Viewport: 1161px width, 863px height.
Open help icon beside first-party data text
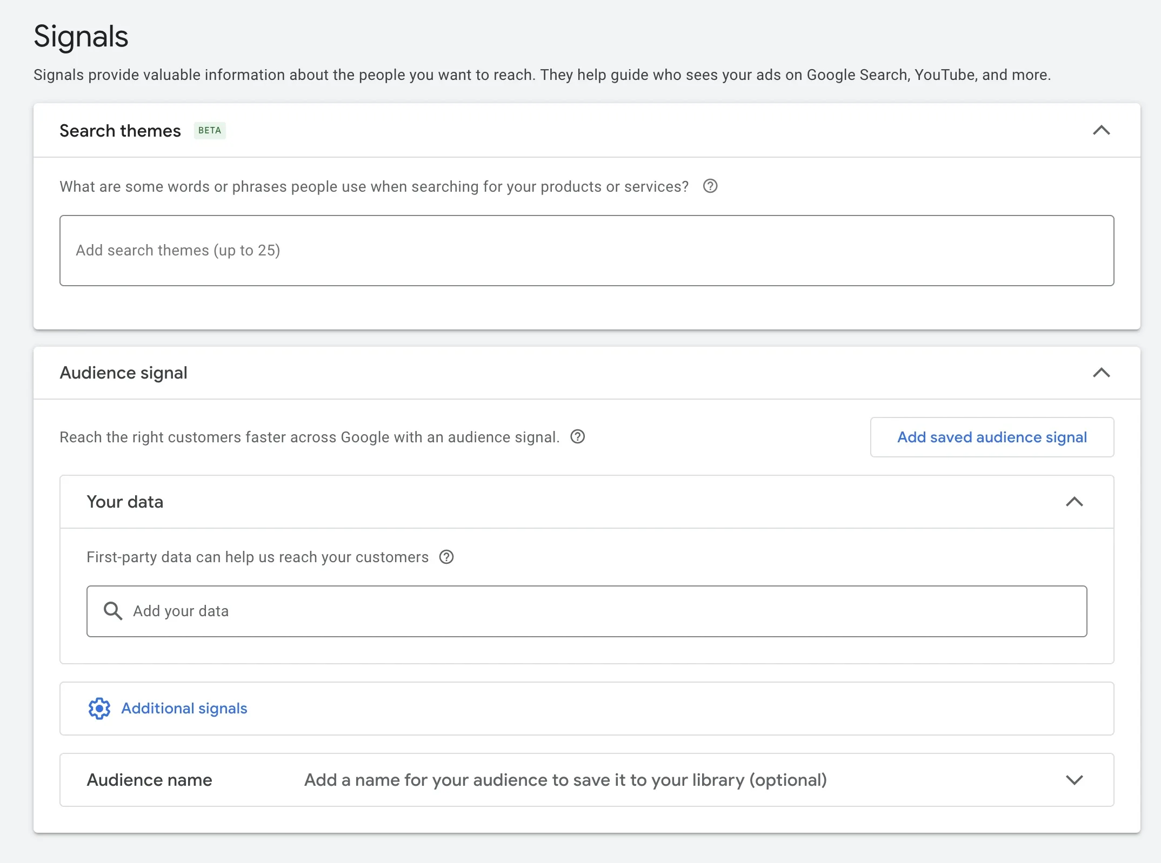[446, 557]
